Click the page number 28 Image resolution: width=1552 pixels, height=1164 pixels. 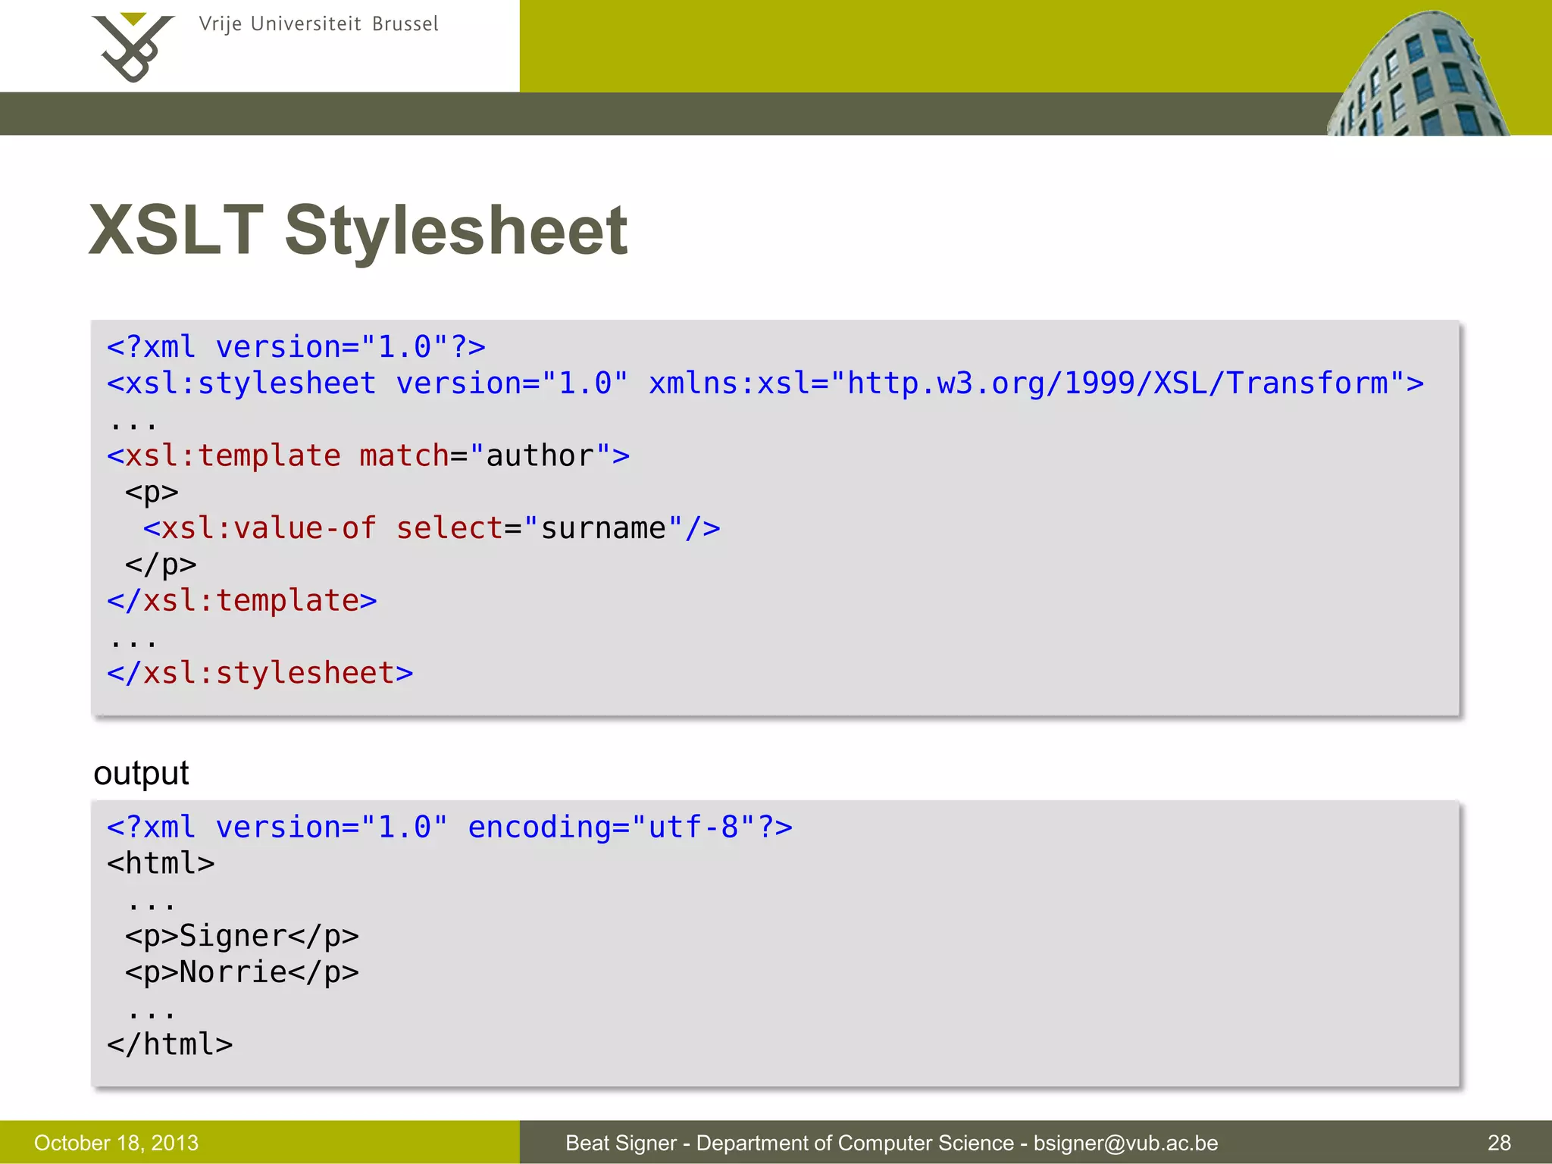coord(1499,1143)
